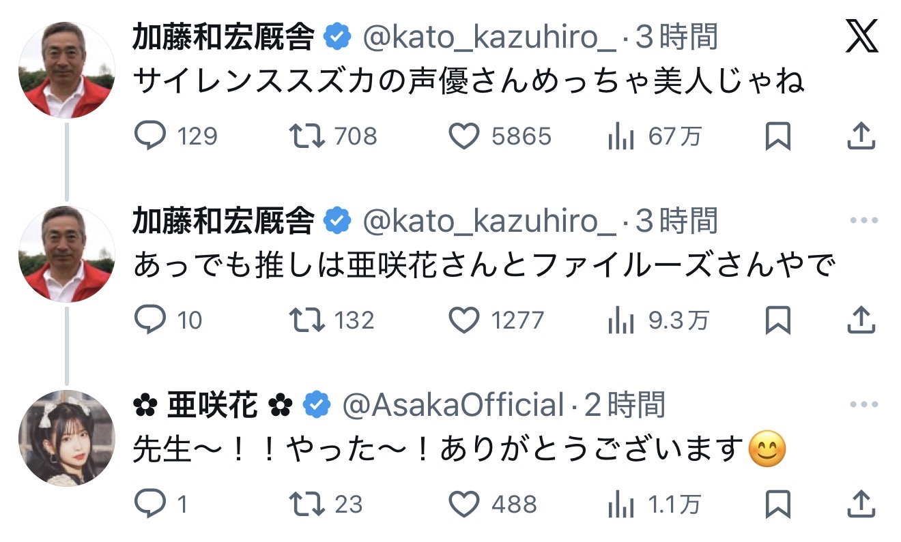Bookmark the 推しは亜咲花さん tweet
Image resolution: width=901 pixels, height=542 pixels.
tap(777, 320)
